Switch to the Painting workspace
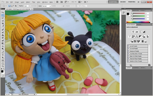 [132, 2]
